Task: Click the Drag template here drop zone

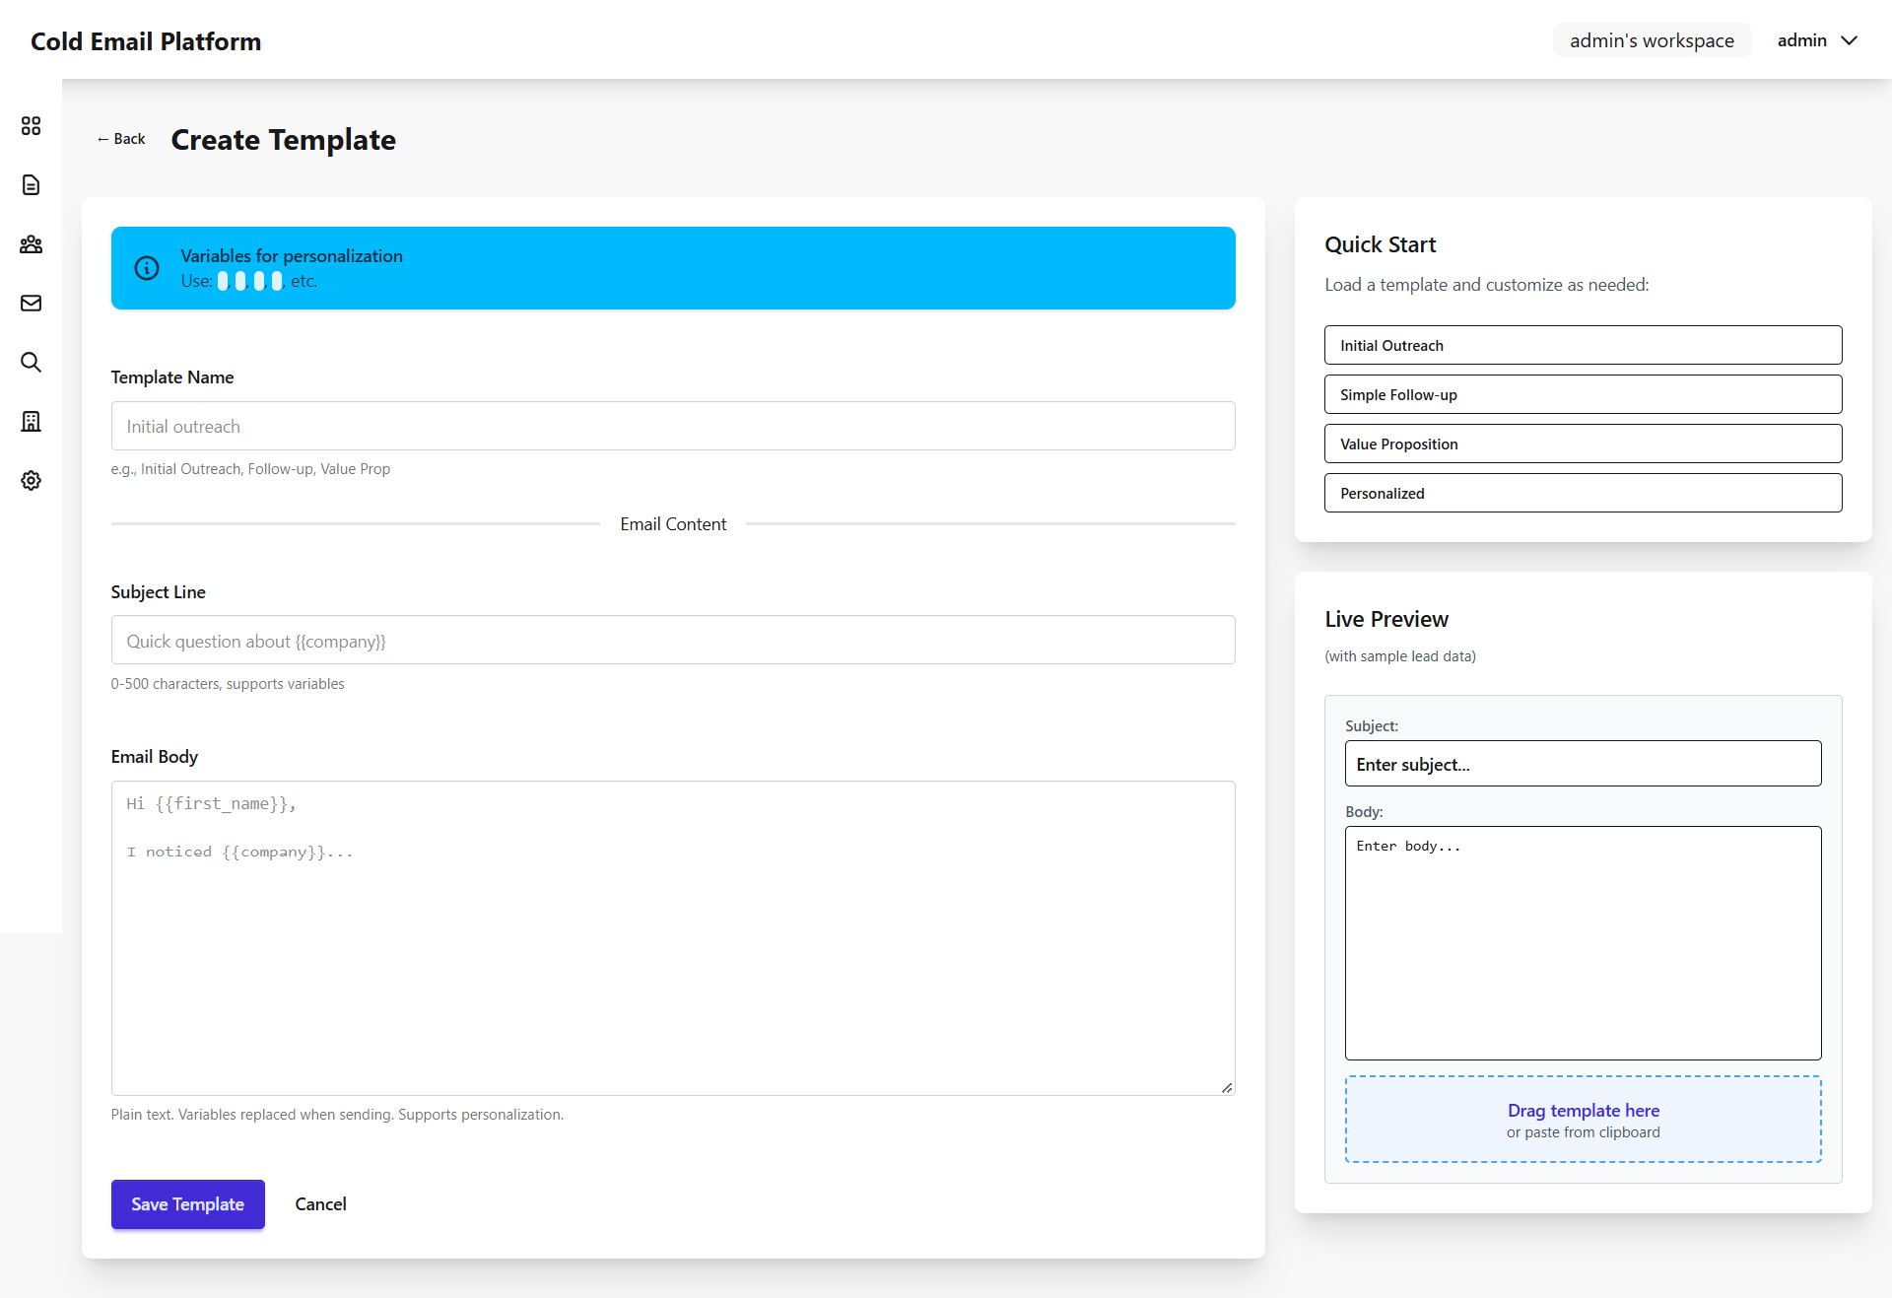Action: pos(1583,1120)
